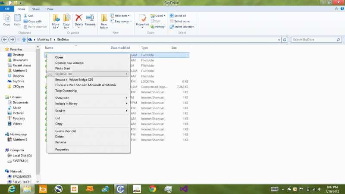Click Select all in ribbon
This screenshot has height=194, width=345.
(178, 16)
